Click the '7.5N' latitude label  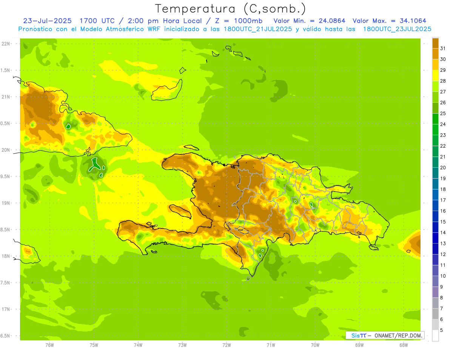[x=5, y=283]
